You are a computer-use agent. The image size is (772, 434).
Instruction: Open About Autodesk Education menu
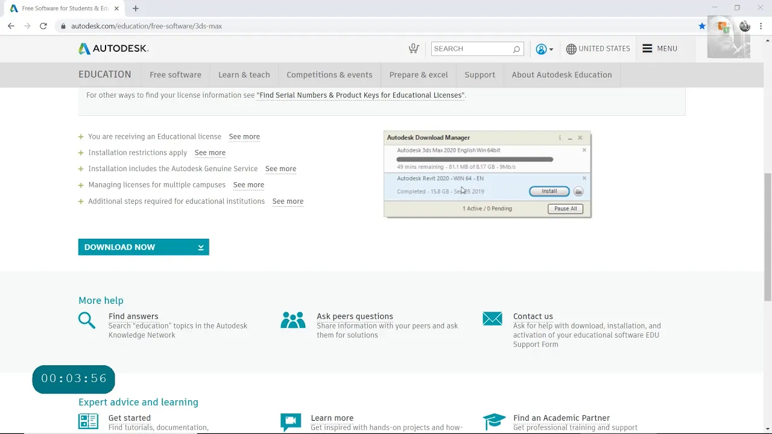(x=562, y=75)
